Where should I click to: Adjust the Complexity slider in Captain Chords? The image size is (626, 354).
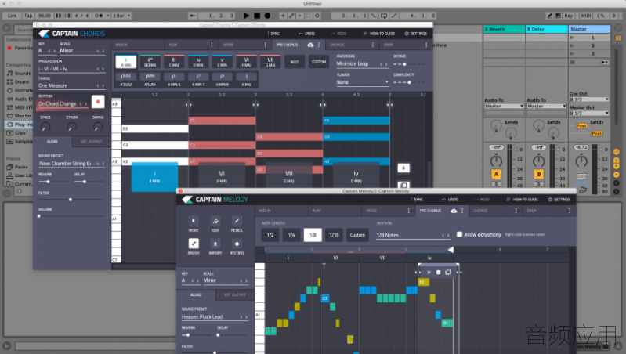[409, 82]
